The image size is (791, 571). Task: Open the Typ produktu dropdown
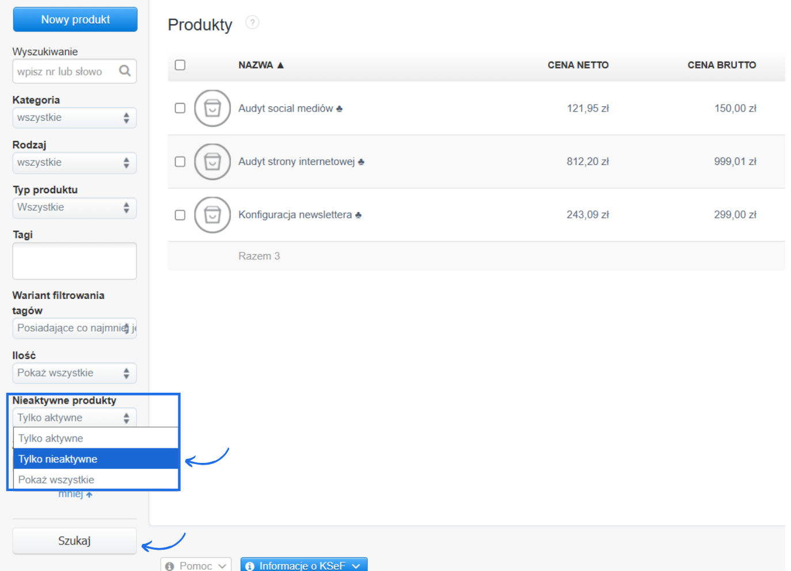click(74, 208)
